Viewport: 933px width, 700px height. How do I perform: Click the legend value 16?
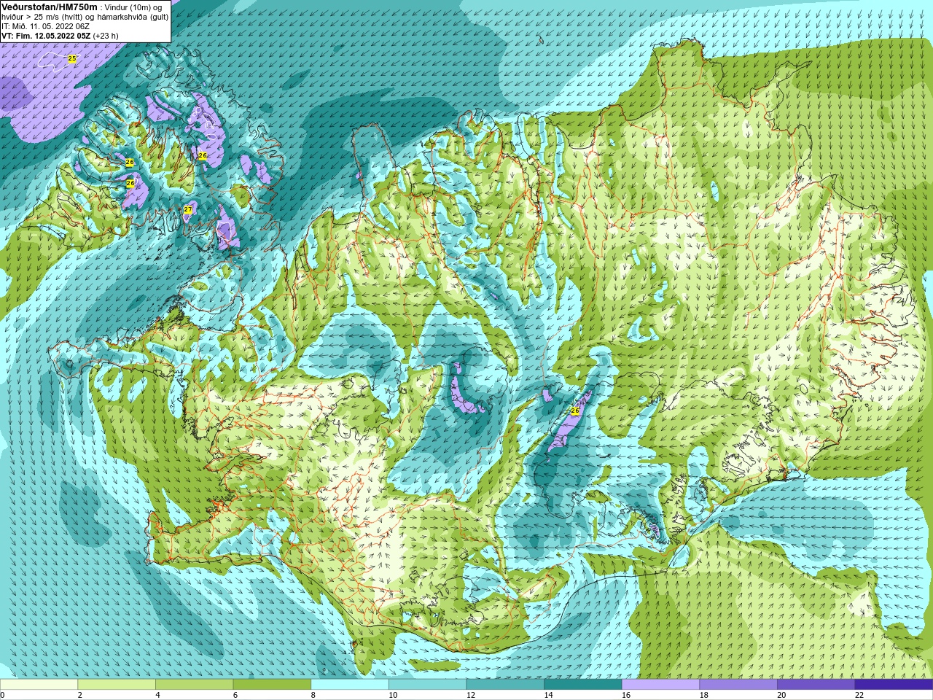click(626, 695)
